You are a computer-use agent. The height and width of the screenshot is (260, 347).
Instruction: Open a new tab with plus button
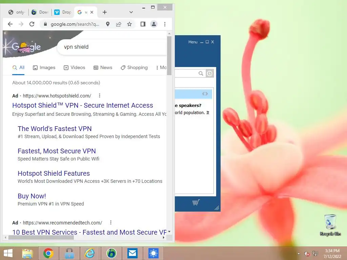105,12
